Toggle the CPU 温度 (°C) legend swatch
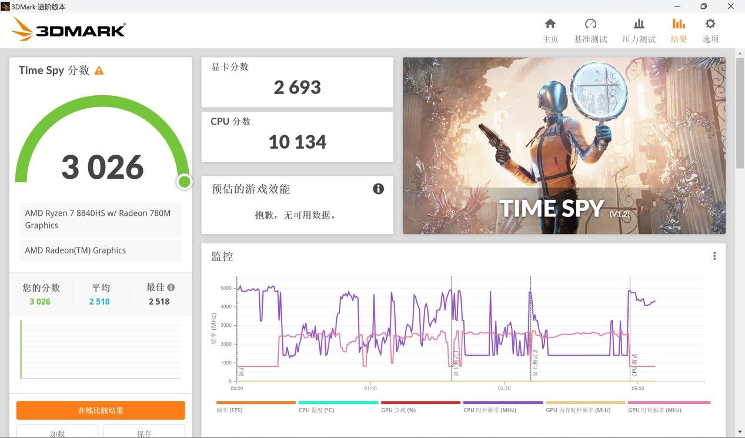The height and width of the screenshot is (438, 745). (x=338, y=403)
